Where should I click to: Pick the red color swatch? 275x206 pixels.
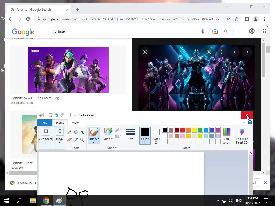click(183, 130)
